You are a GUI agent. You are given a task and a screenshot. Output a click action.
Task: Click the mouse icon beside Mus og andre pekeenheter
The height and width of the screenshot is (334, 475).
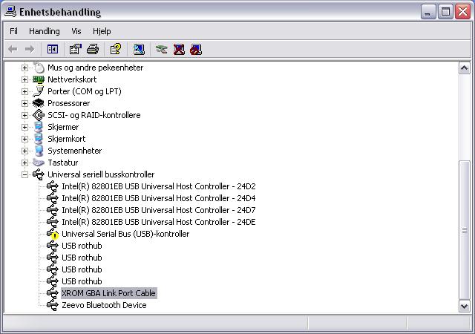(39, 68)
